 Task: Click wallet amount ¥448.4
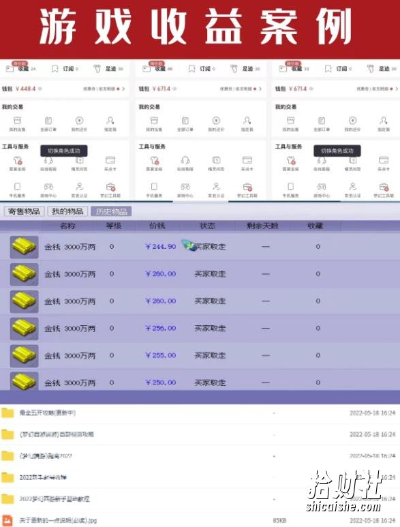(25, 89)
